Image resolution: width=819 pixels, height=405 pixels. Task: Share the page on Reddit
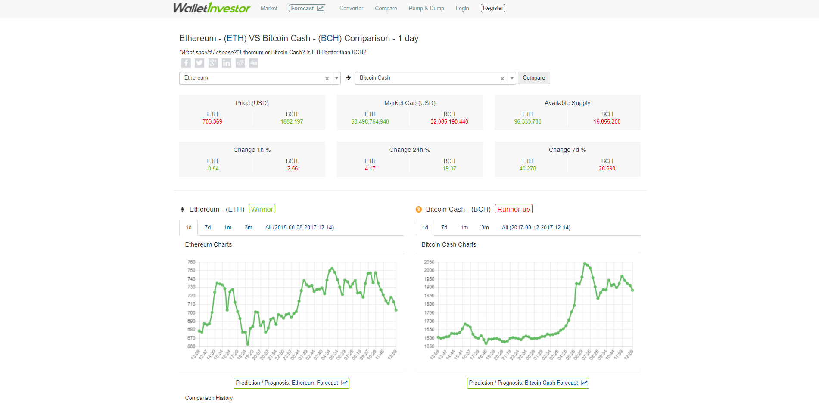coord(240,63)
